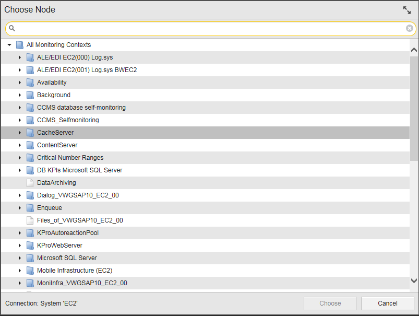The width and height of the screenshot is (419, 316).
Task: Click the scrollbar down arrow
Action: (414, 280)
